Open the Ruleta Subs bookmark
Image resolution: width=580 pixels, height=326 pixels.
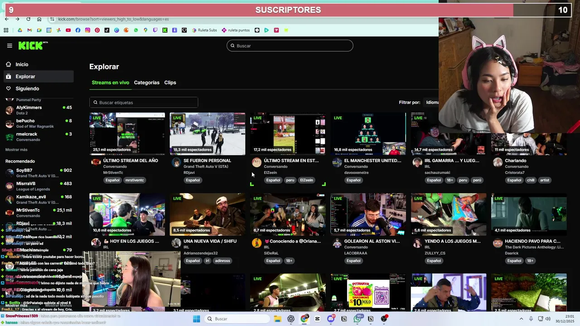click(x=204, y=30)
